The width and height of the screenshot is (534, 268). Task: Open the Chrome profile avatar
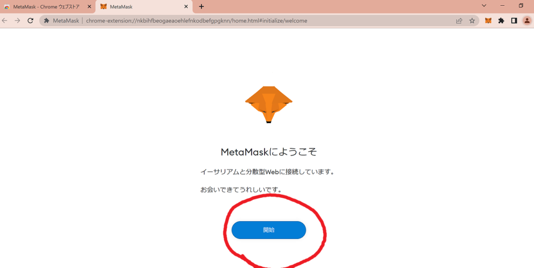point(527,21)
